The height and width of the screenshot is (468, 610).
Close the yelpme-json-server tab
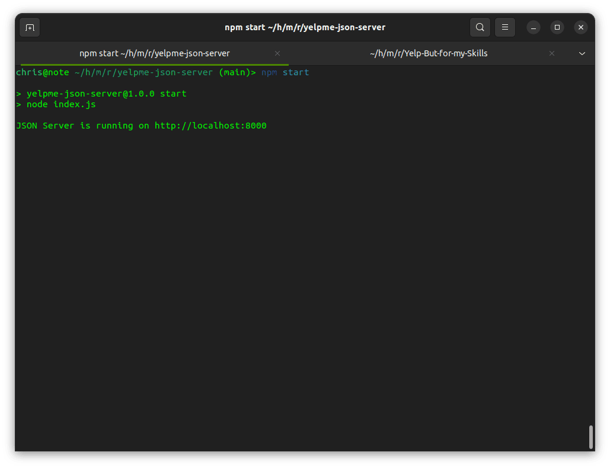(x=277, y=53)
